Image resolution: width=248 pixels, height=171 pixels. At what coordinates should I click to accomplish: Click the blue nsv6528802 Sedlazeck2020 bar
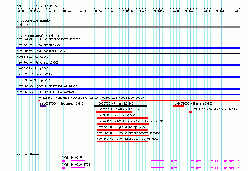128,48
